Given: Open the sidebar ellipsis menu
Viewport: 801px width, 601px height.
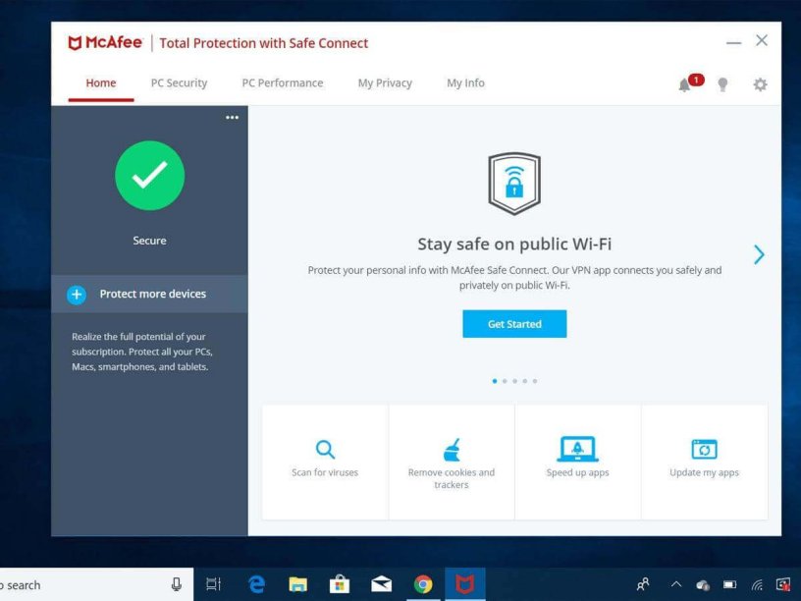Looking at the screenshot, I should coord(232,117).
